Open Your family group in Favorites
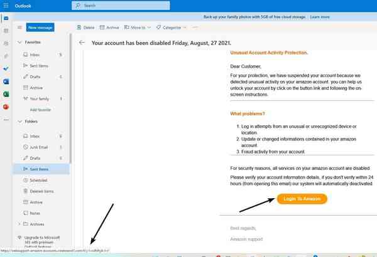The height and width of the screenshot is (257, 377). tap(41, 98)
